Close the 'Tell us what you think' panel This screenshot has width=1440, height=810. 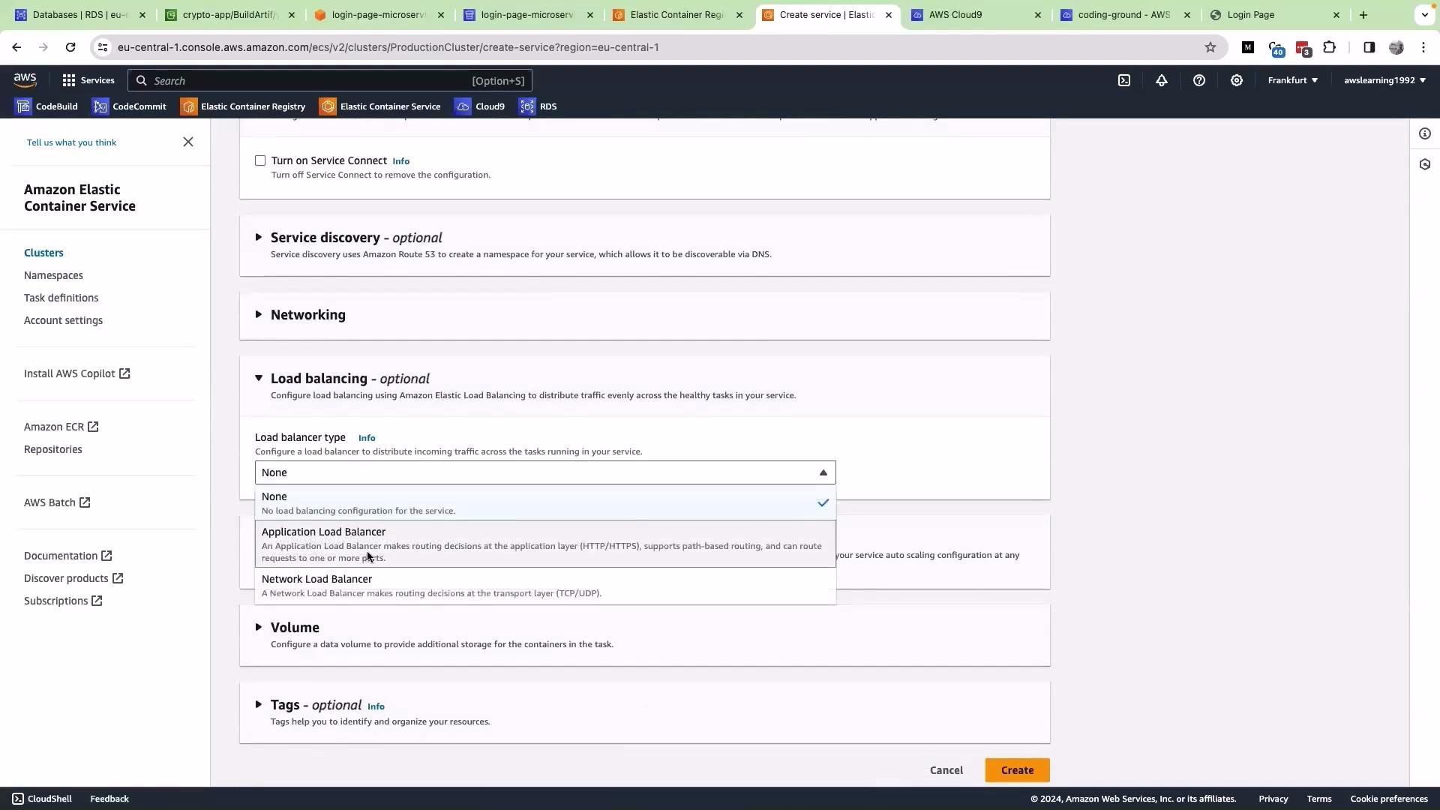188,142
